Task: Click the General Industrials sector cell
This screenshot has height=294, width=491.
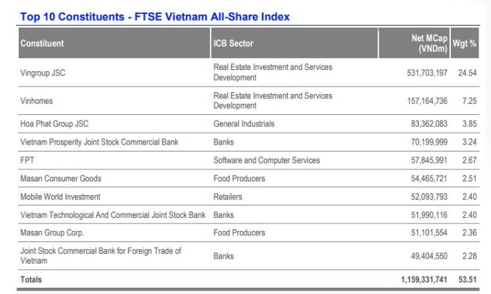Action: click(x=244, y=124)
